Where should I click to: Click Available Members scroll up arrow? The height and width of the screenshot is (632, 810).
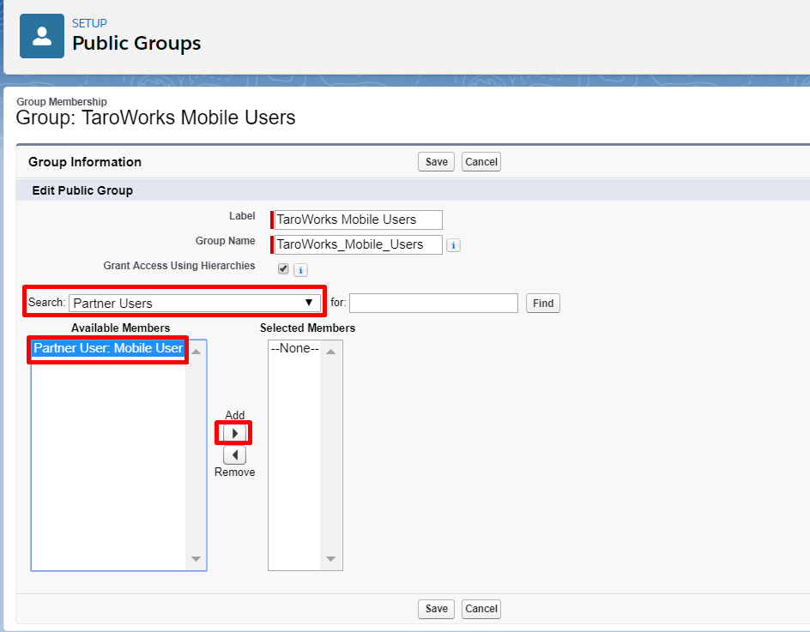pos(196,352)
